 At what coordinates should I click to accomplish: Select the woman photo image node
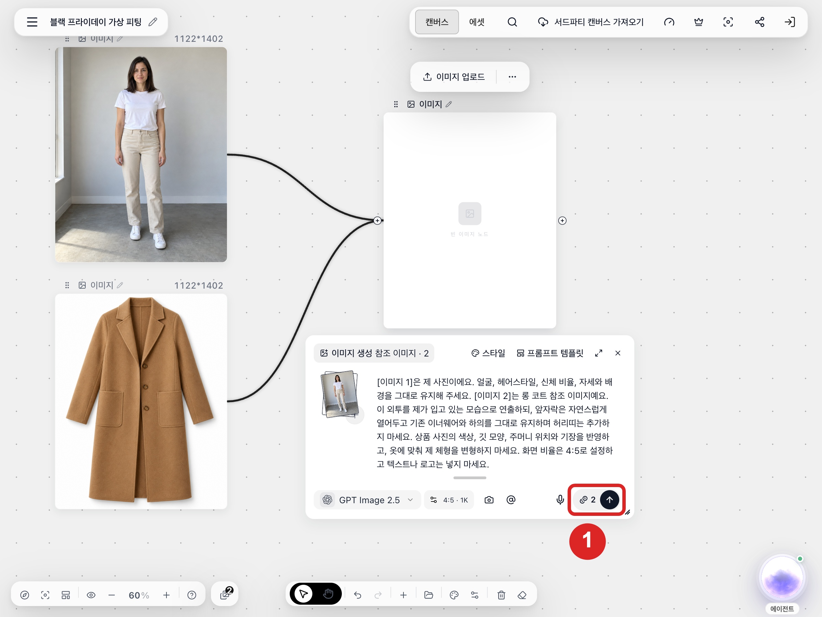click(141, 154)
